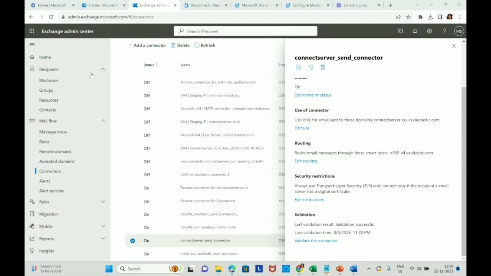
Task: Open the browser extensions puzzle icon
Action: click(420, 17)
